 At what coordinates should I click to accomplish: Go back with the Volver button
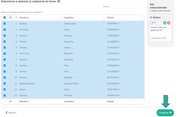pyautogui.click(x=11, y=113)
